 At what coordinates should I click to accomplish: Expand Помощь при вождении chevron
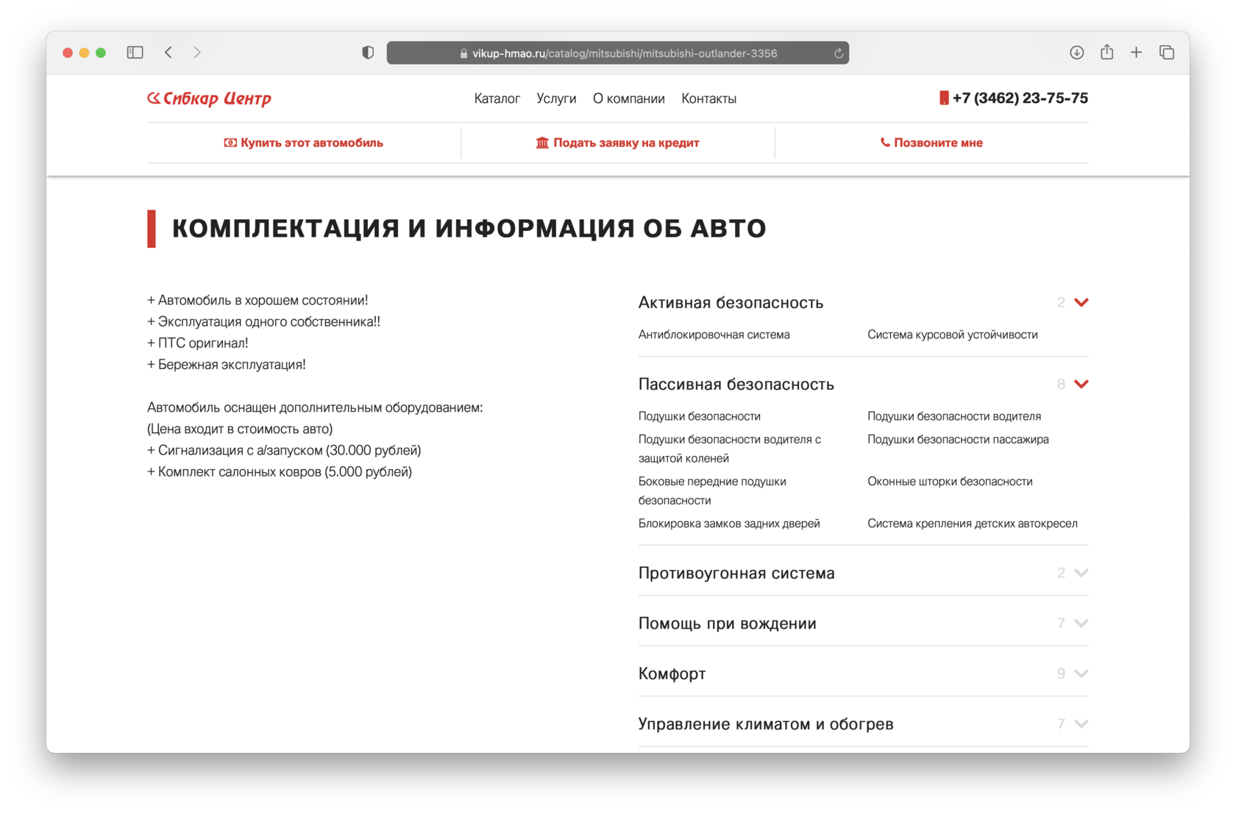point(1081,623)
